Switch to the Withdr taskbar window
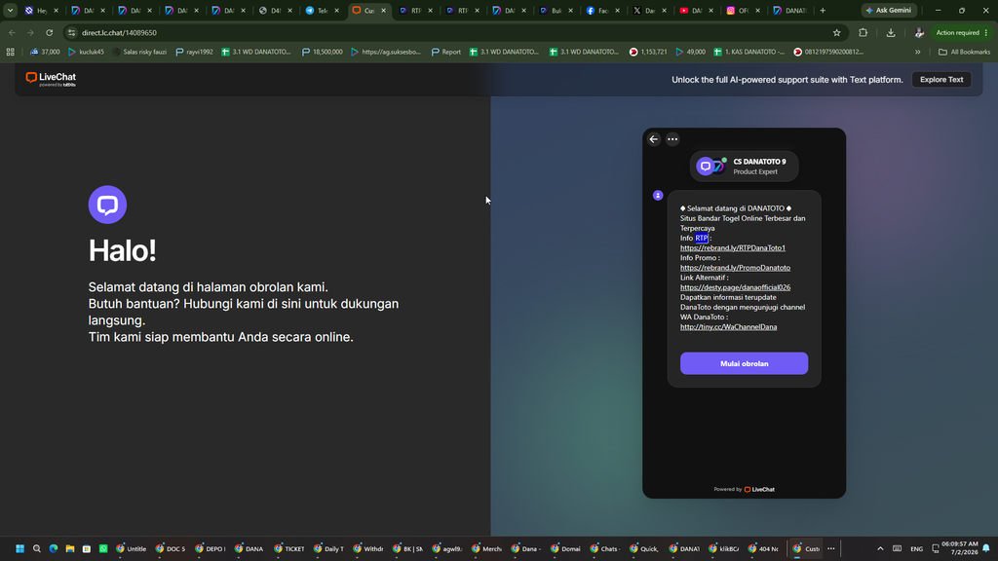Screen dimensions: 998x561 [x=368, y=548]
